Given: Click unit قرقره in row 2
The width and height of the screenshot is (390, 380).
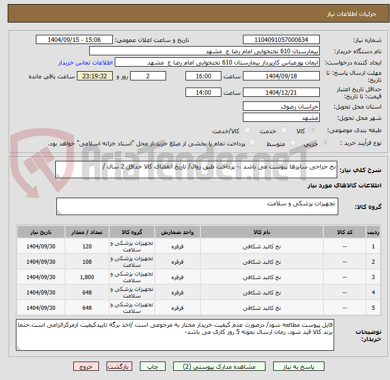Looking at the screenshot, I should (x=177, y=262).
